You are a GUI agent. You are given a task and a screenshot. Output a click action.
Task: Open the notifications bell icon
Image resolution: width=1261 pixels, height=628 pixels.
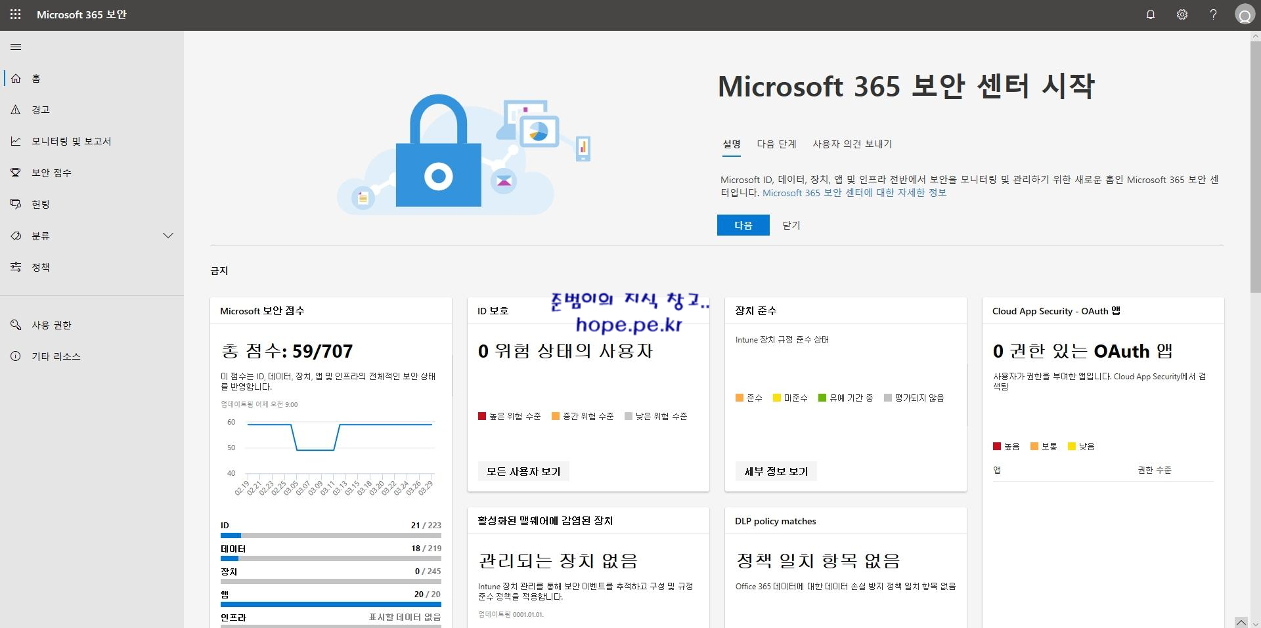coord(1151,14)
